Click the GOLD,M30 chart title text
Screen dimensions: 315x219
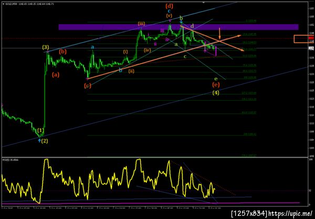[11, 4]
